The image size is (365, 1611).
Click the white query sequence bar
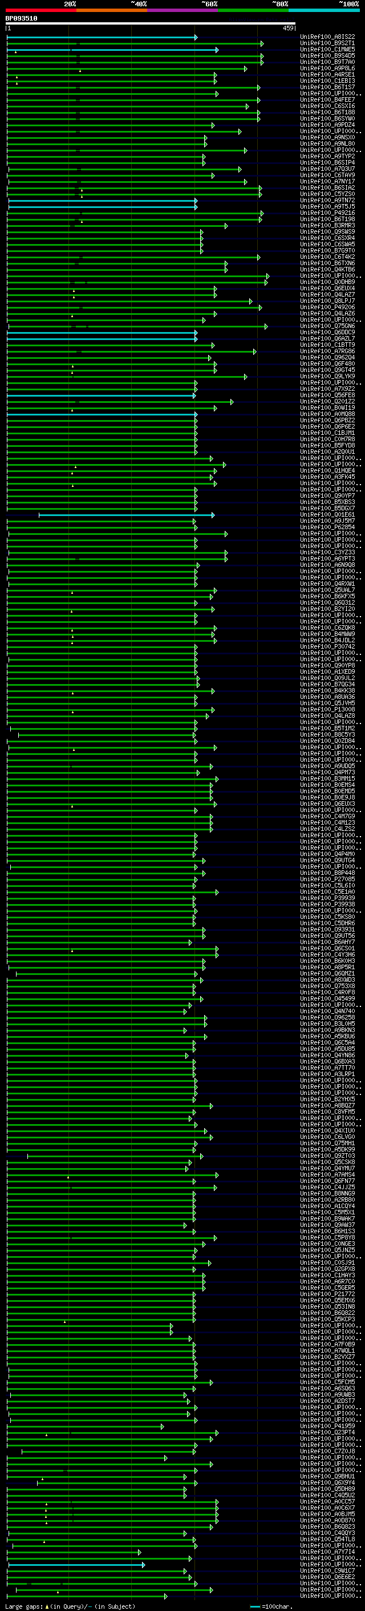pos(151,24)
